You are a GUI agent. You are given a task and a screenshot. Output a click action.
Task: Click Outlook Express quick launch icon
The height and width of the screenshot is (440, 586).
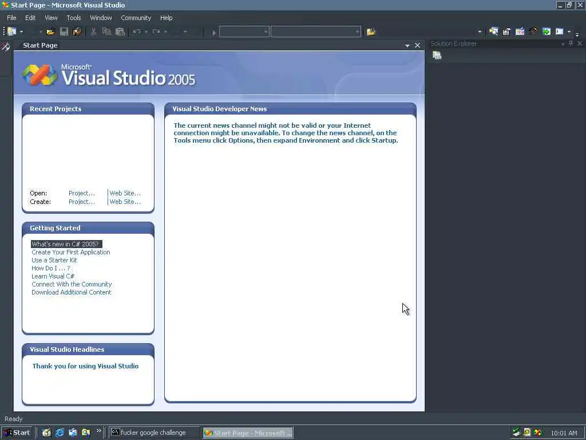(x=73, y=433)
